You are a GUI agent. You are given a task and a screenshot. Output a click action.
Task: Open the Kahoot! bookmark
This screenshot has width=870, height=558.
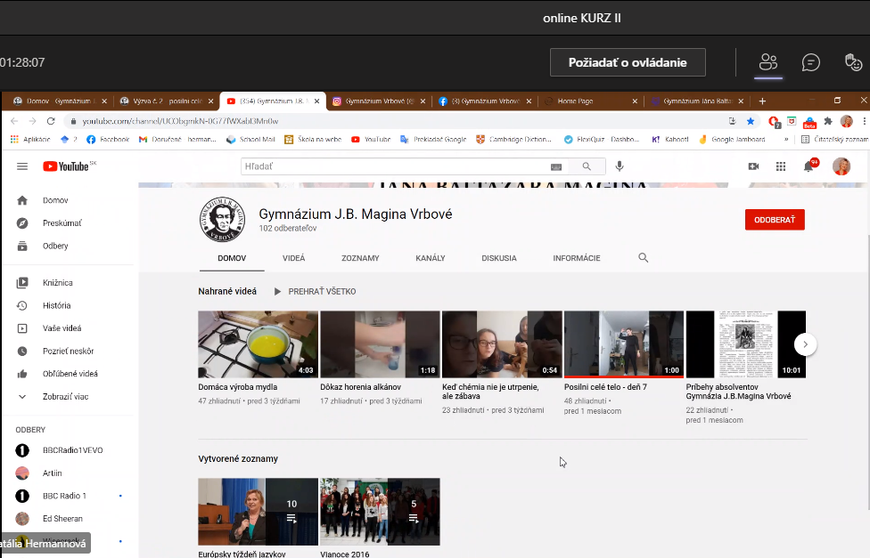[669, 139]
